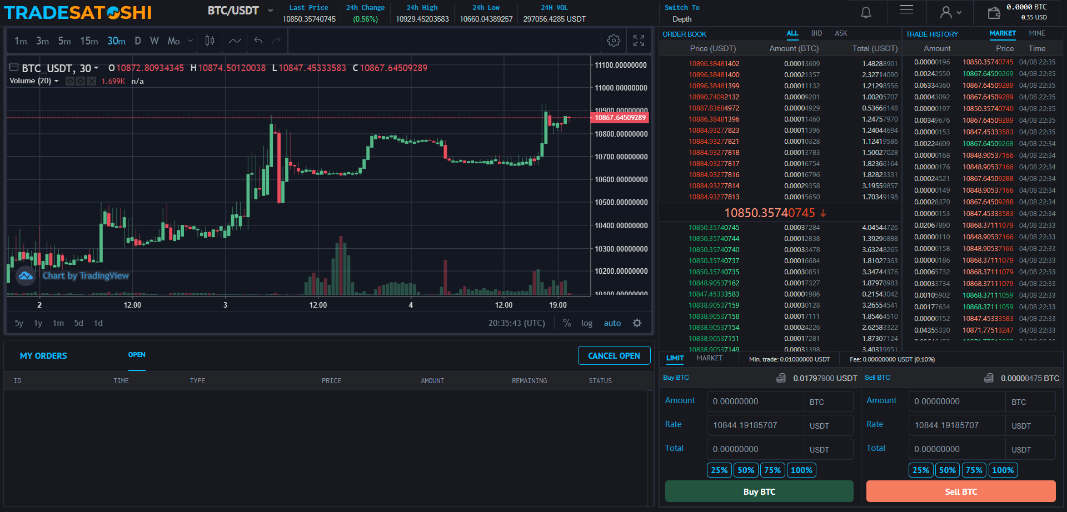Redo the chart action
Image resolution: width=1067 pixels, height=512 pixels.
point(277,41)
